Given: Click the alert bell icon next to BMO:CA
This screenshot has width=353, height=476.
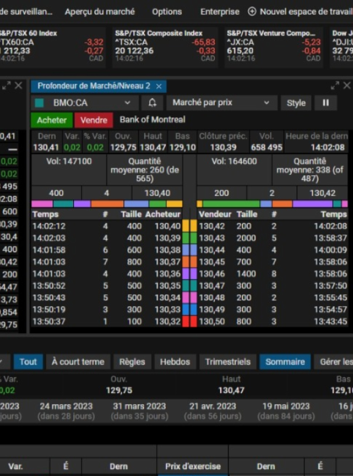Looking at the screenshot, I should (x=152, y=103).
